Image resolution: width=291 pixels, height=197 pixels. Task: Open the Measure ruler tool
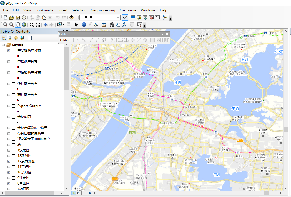click(x=104, y=25)
